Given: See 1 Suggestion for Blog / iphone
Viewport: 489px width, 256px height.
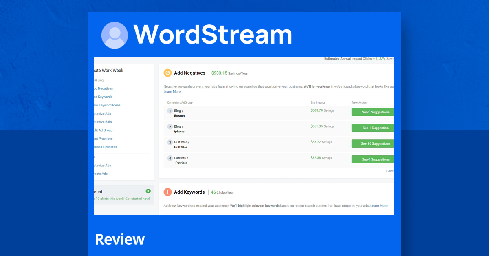Looking at the screenshot, I should click(x=373, y=128).
